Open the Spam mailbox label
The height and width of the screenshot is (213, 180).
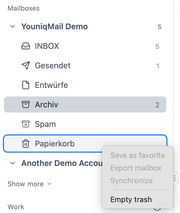pos(45,124)
